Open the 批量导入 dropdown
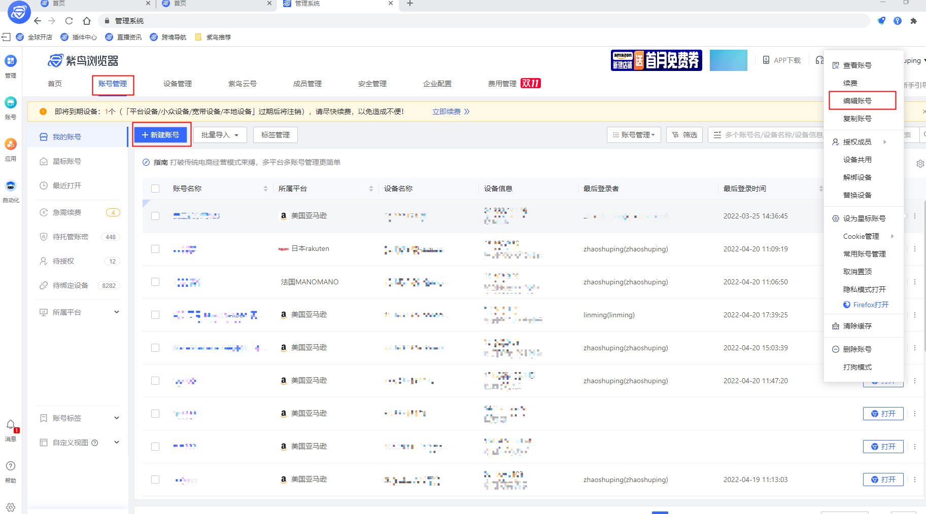Image resolution: width=926 pixels, height=514 pixels. click(220, 134)
